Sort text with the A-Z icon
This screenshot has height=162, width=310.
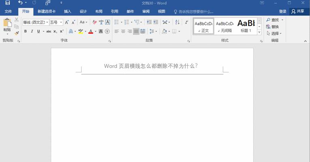point(177,22)
